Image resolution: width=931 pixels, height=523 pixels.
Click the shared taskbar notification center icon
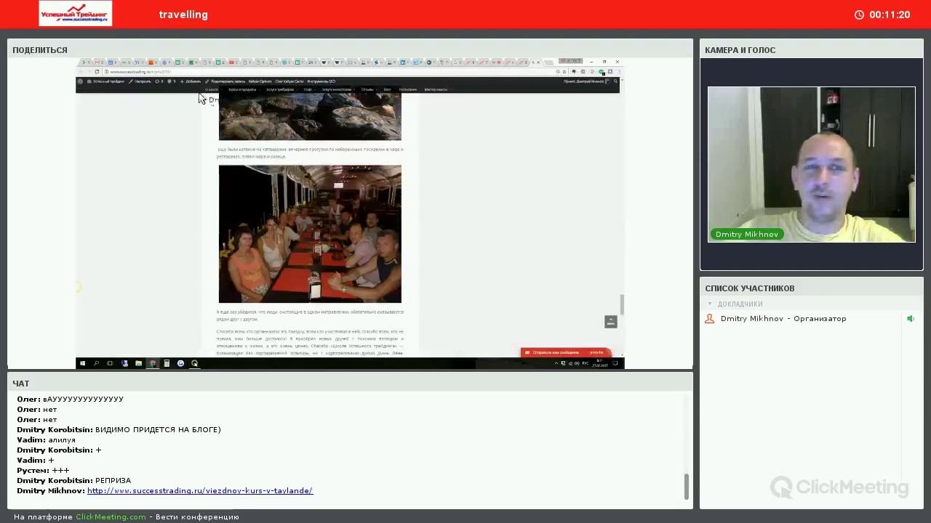click(615, 363)
